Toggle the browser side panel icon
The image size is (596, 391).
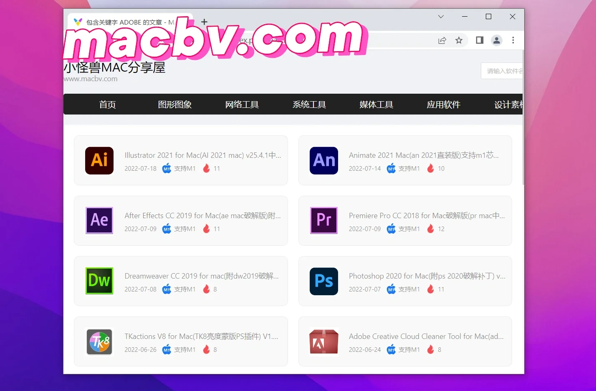click(x=480, y=40)
